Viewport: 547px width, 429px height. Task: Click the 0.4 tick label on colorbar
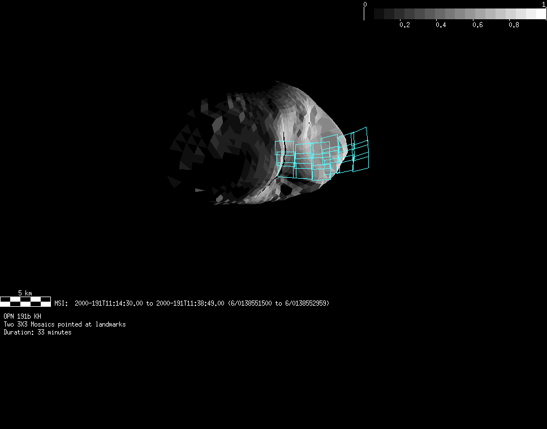(441, 25)
